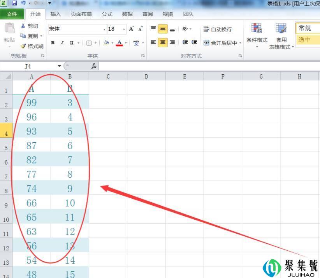The image size is (320, 278).
Task: Click the 文件 (File) button
Action: (12, 14)
